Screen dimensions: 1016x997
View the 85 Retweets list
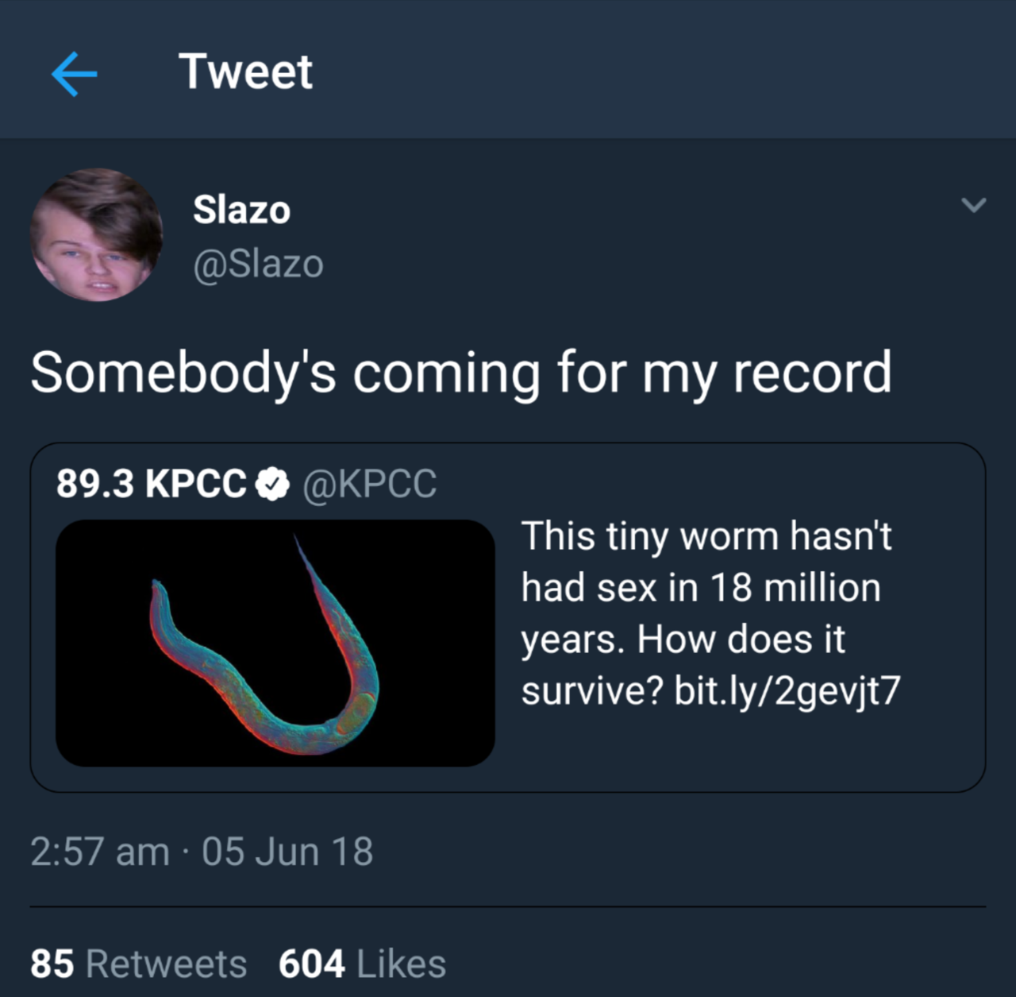click(x=139, y=964)
